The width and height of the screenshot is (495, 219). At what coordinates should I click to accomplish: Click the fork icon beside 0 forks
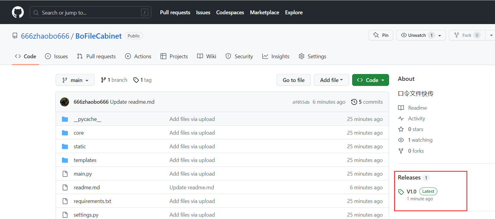pyautogui.click(x=401, y=151)
